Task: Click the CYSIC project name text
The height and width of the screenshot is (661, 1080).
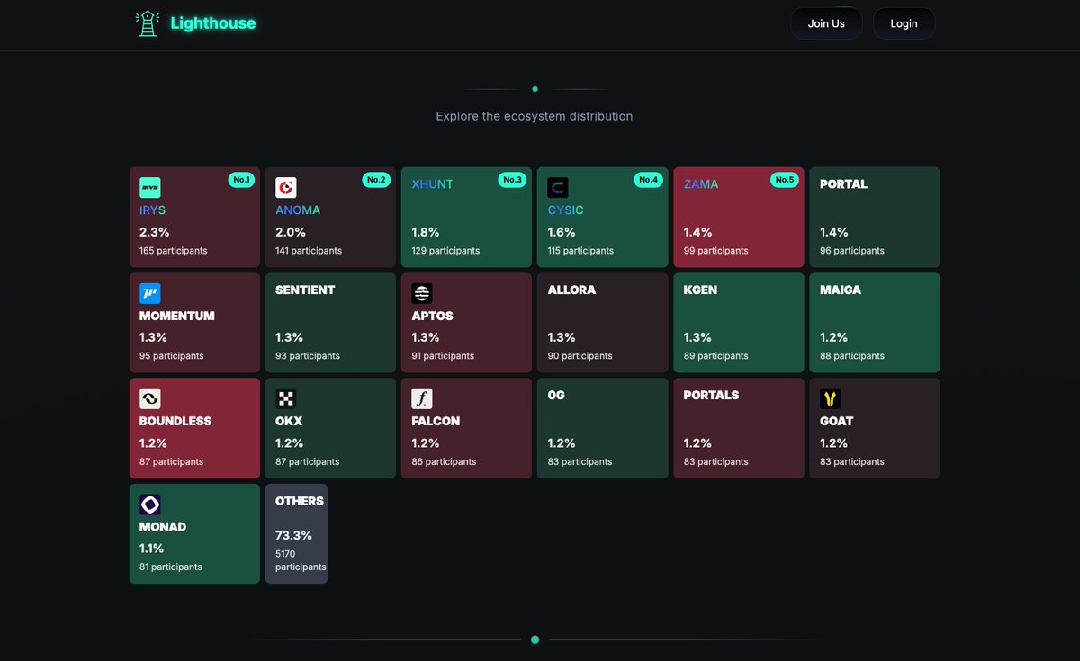Action: click(566, 210)
